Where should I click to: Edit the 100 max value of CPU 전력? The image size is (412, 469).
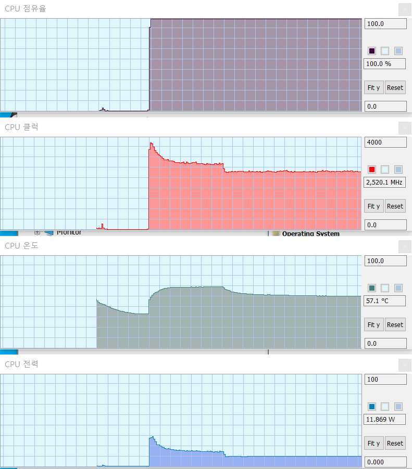[x=385, y=379]
